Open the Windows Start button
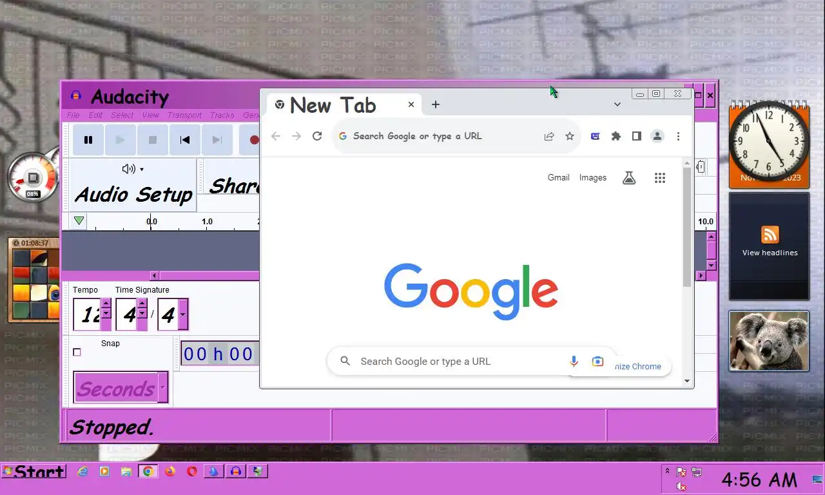 click(x=34, y=472)
